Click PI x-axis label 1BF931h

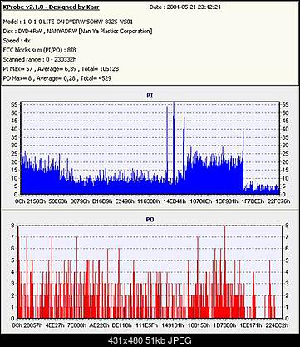coord(227,201)
